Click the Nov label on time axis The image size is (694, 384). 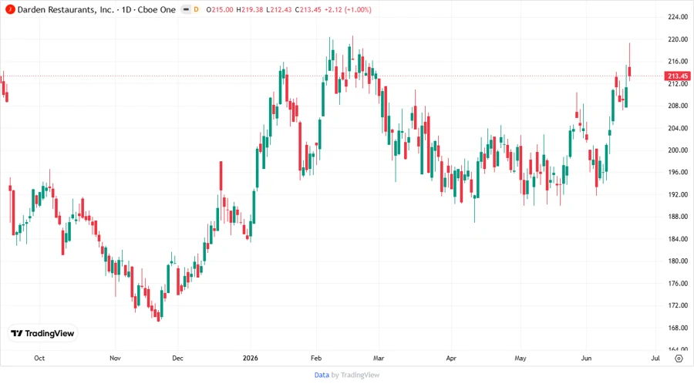pos(115,358)
